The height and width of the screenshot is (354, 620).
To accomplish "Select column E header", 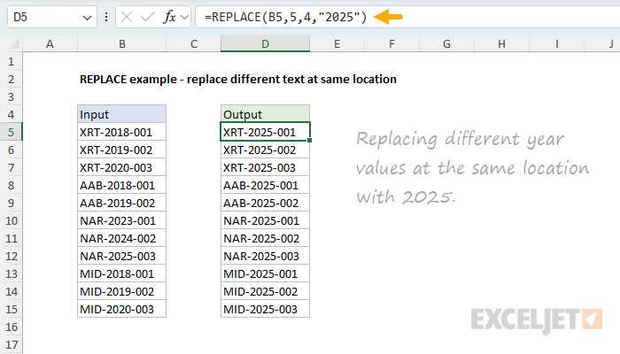I will coord(337,43).
